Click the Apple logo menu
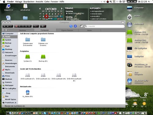Viewport: 153px width, 115px height. pos(4,2)
